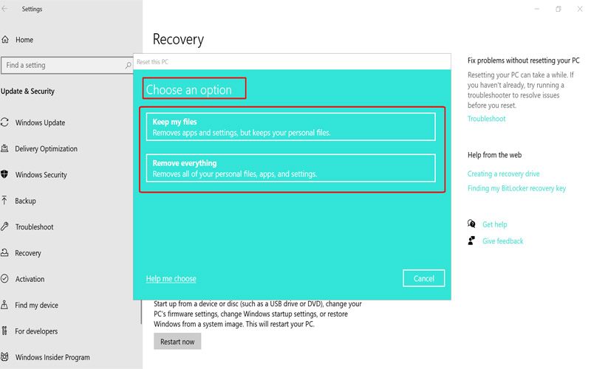Click the sidebar vertical scrollbar

coord(141,311)
